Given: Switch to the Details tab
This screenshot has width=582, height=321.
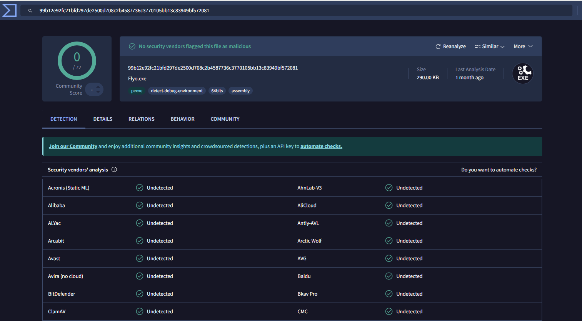Looking at the screenshot, I should pos(103,119).
